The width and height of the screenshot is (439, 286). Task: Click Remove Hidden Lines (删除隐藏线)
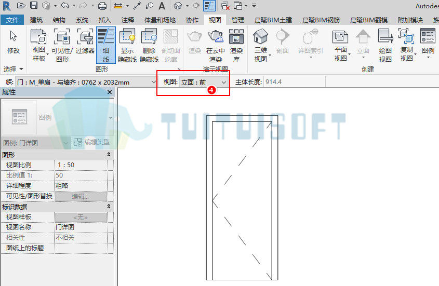pos(149,46)
